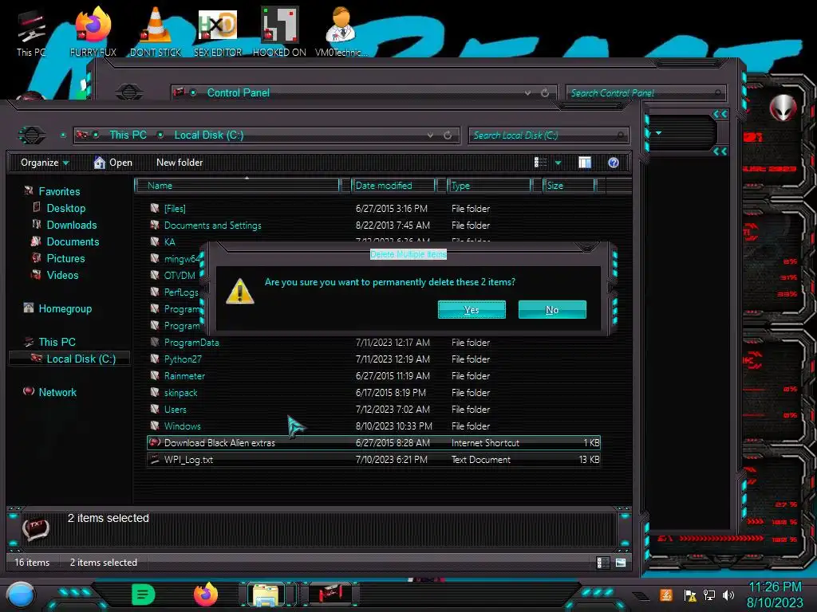Screen dimensions: 817x612
Task: Open the DONT STICK VLC desktop icon
Action: pos(156,32)
